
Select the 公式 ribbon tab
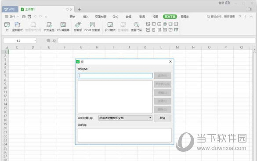115,17
